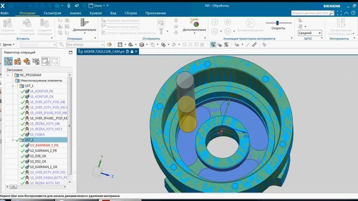Expand the Вставить group options arrow
The height and width of the screenshot is (201, 358).
click(51, 39)
